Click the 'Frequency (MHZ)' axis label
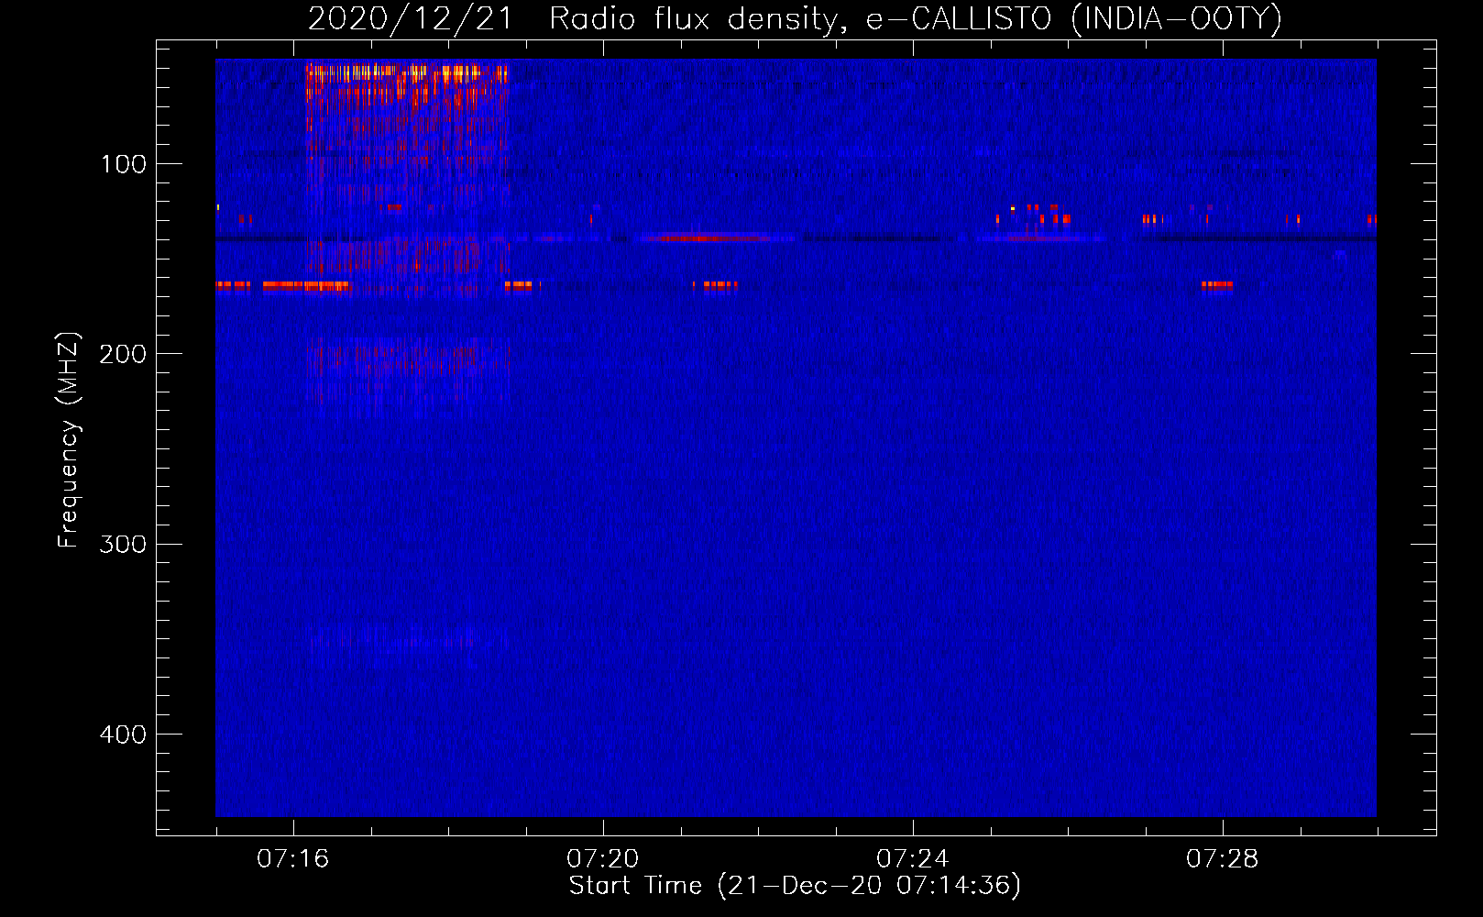1483x917 pixels. [x=69, y=440]
